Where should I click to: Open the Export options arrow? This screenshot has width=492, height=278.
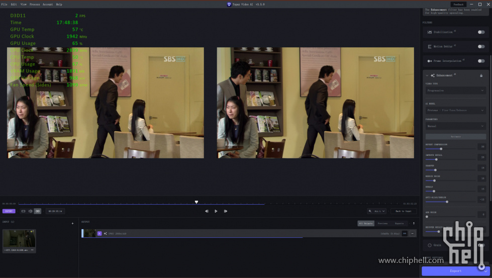(x=486, y=271)
